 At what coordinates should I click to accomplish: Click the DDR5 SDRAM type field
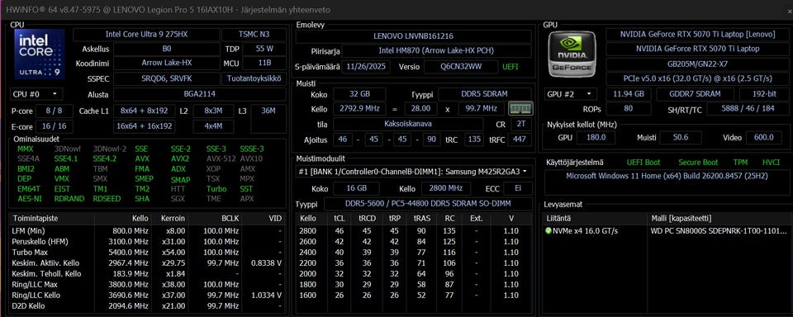(x=485, y=94)
